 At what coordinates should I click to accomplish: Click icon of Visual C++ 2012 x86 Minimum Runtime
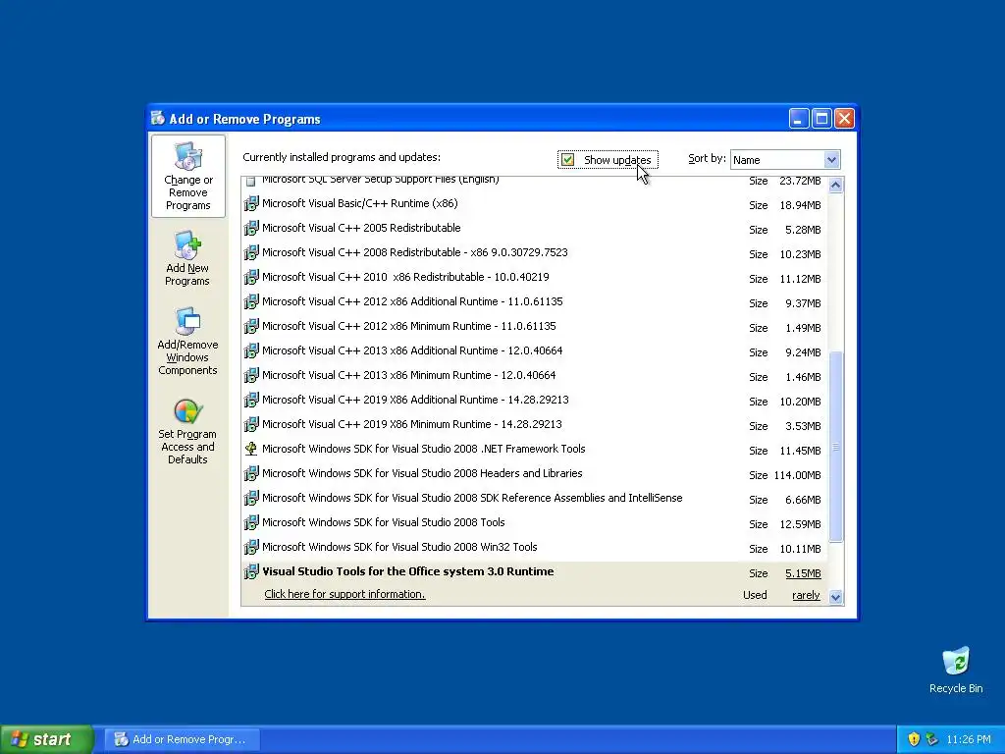point(251,326)
